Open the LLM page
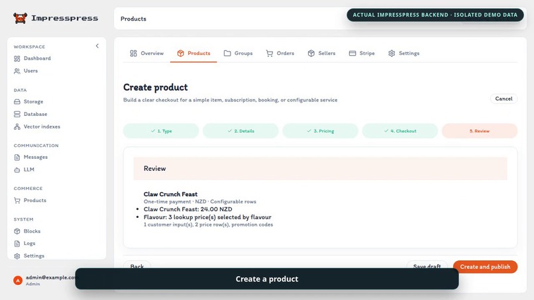534x300 pixels. [x=29, y=170]
